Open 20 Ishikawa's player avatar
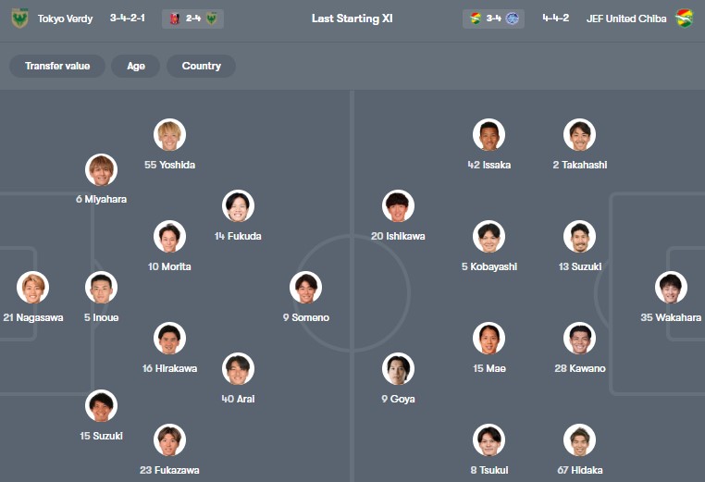The width and height of the screenshot is (705, 482). pyautogui.click(x=398, y=206)
